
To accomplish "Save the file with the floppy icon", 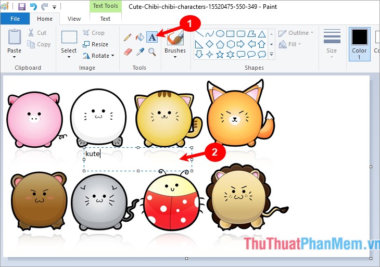I will [x=22, y=7].
